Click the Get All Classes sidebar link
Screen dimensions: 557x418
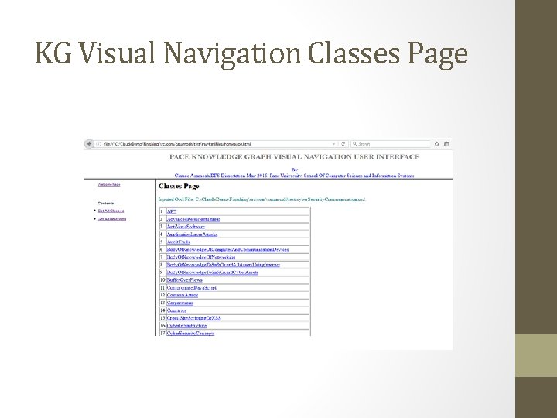click(111, 211)
